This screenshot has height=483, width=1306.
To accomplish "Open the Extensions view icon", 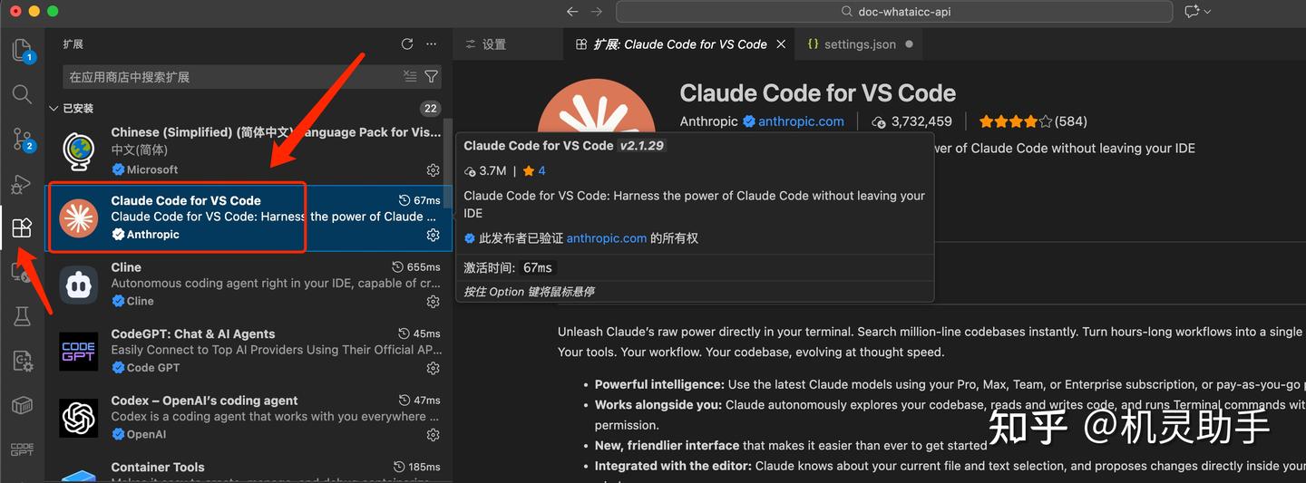I will pyautogui.click(x=22, y=227).
